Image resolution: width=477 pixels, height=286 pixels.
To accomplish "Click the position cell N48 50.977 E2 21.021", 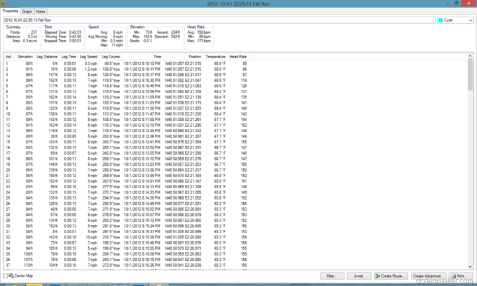I will (x=183, y=203).
